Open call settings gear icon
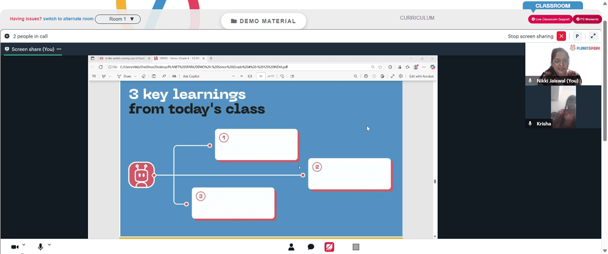The image size is (608, 254). pos(7,36)
